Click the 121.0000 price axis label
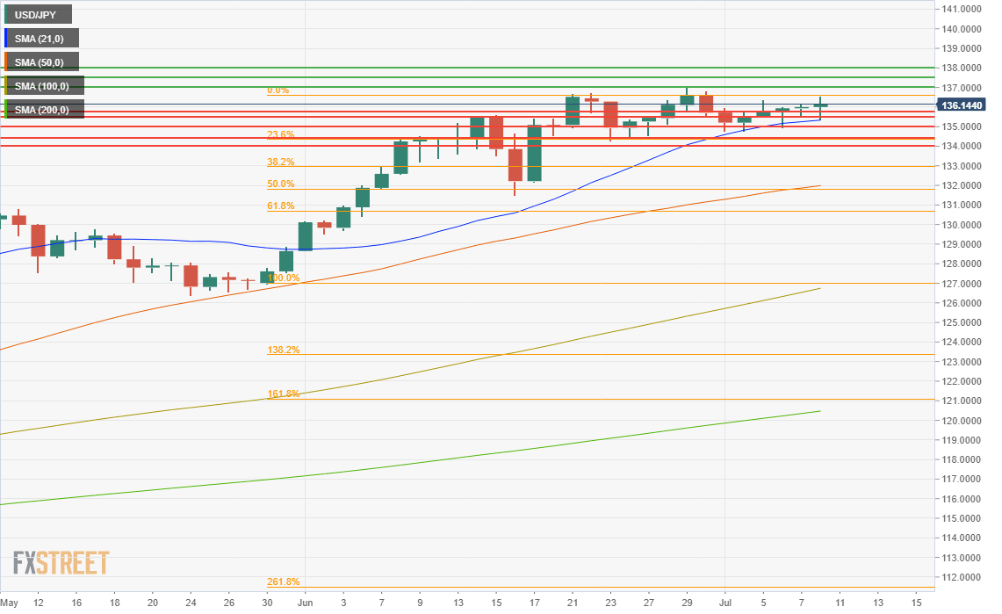The height and width of the screenshot is (614, 1002). point(961,401)
